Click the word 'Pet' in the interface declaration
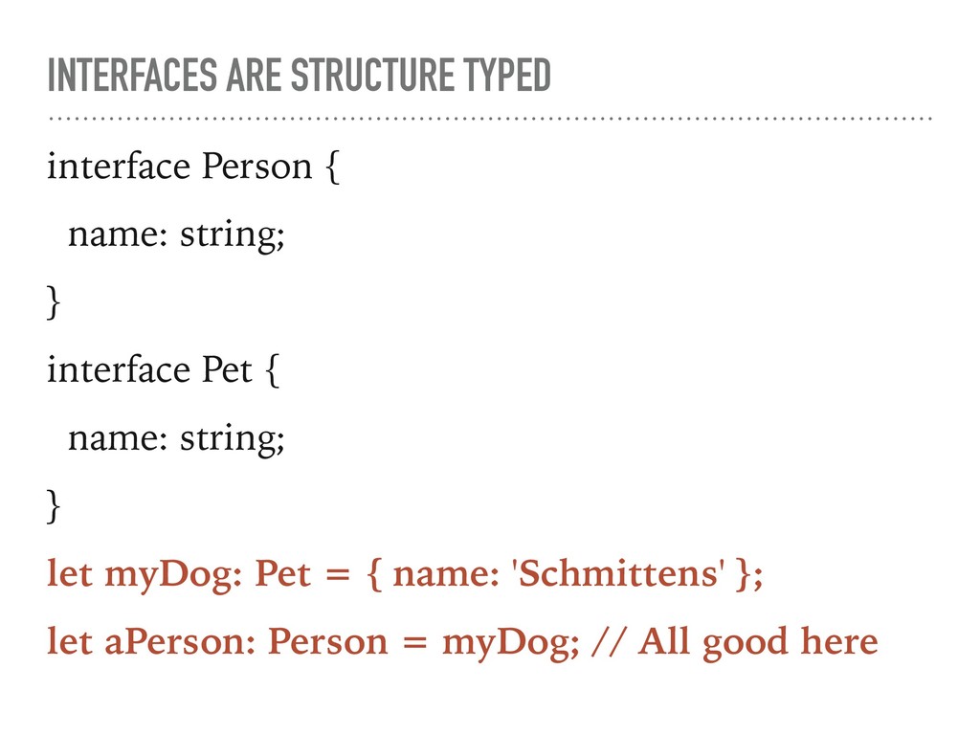The image size is (980, 735). point(227,369)
